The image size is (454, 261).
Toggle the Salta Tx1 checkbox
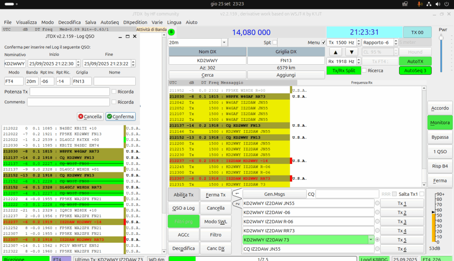coord(422,194)
